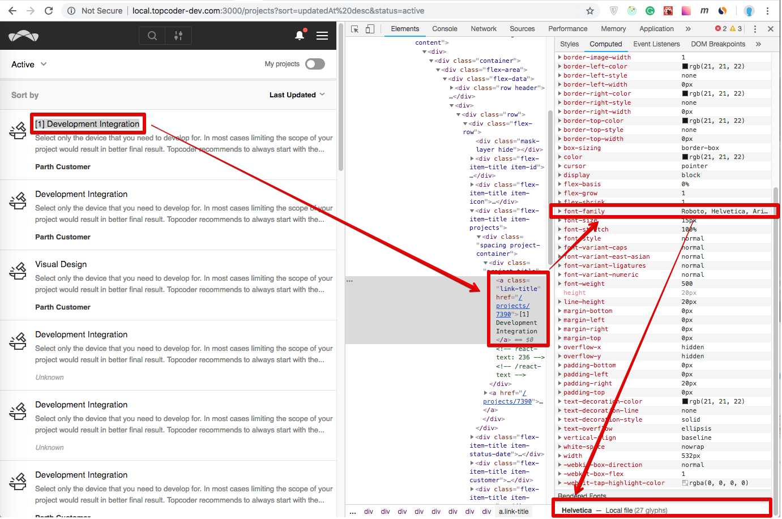Screen dimensions: 782x519
Task: Click the -webkit-tap-highlight-color swatch
Action: pyautogui.click(x=685, y=483)
